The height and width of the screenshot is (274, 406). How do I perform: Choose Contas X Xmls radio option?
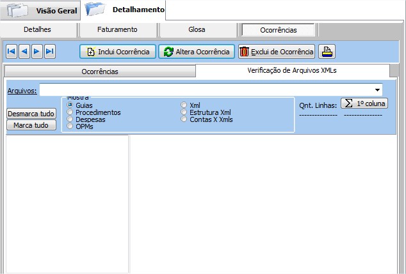pos(184,119)
